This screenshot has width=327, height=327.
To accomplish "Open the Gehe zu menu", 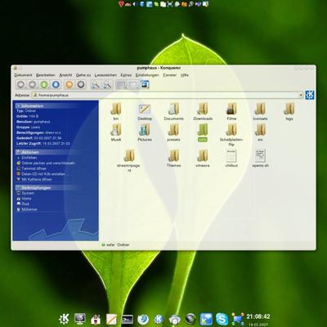I will tap(83, 75).
